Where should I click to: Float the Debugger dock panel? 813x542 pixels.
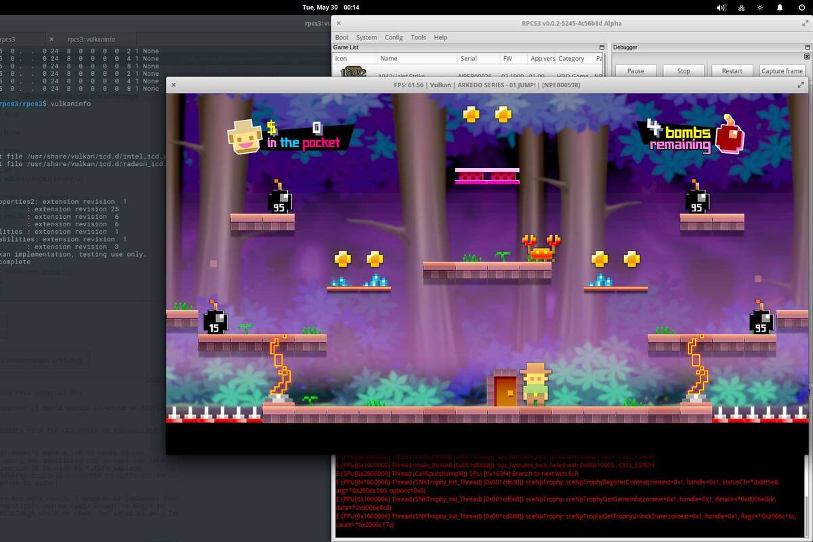806,47
